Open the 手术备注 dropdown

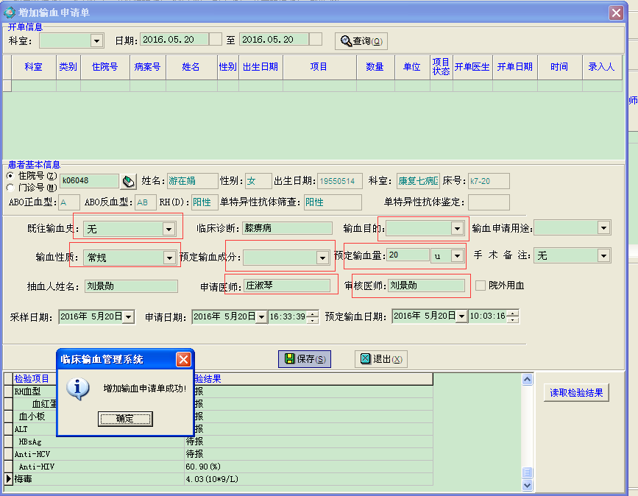click(603, 255)
